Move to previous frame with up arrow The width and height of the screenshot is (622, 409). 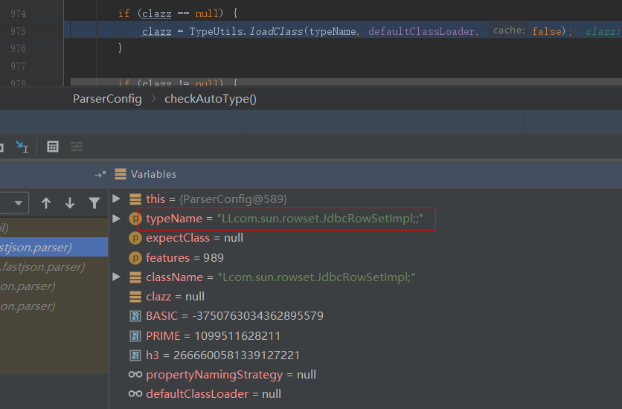click(x=46, y=203)
